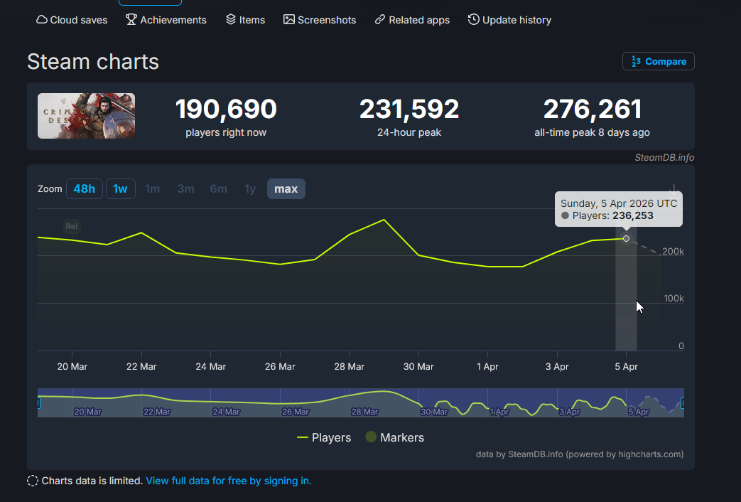
Task: Select the 6m zoom option
Action: click(218, 188)
